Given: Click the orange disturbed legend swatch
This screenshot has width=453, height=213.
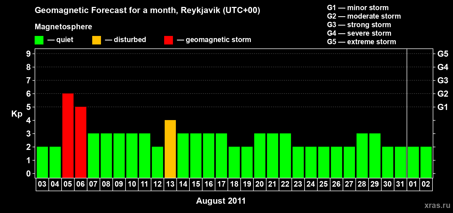Looking at the screenshot, I should pos(97,40).
